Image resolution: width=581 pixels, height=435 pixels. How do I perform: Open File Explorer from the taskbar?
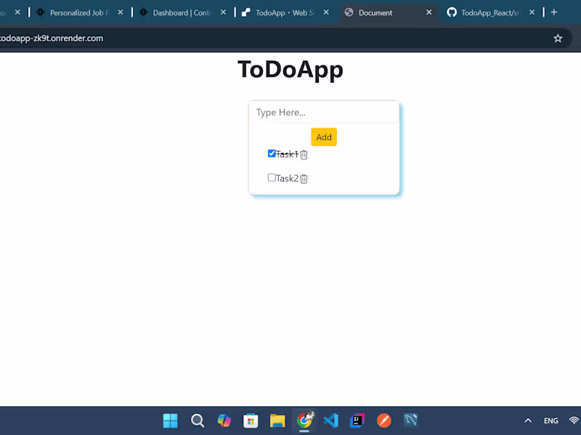click(277, 420)
